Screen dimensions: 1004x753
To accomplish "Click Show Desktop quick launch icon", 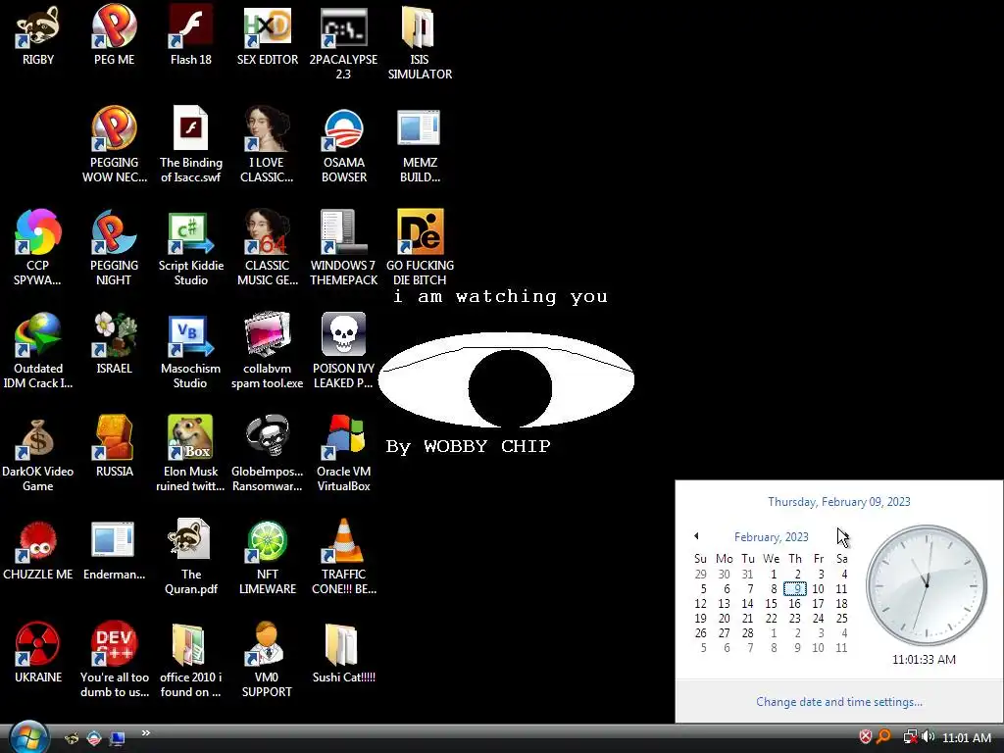I will pyautogui.click(x=118, y=738).
